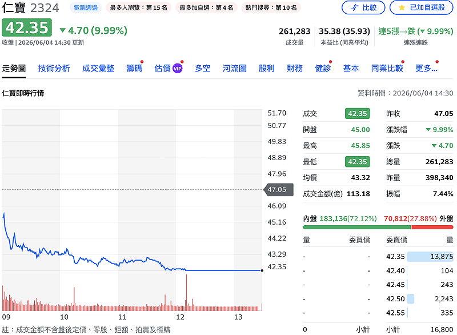Click the 昨量 398,340 value
The width and height of the screenshot is (457, 335).
(x=439, y=178)
